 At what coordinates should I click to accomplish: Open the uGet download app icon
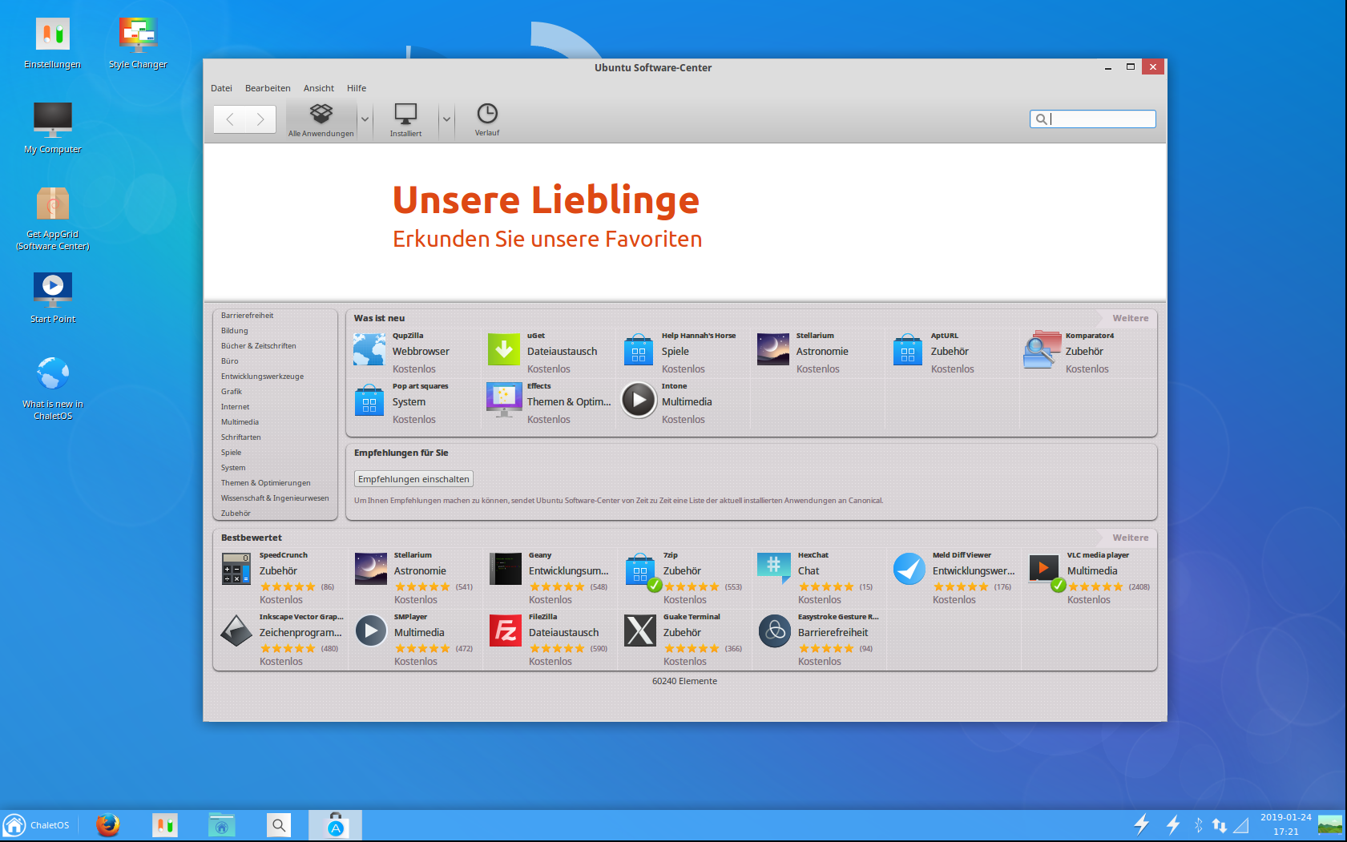pyautogui.click(x=504, y=350)
